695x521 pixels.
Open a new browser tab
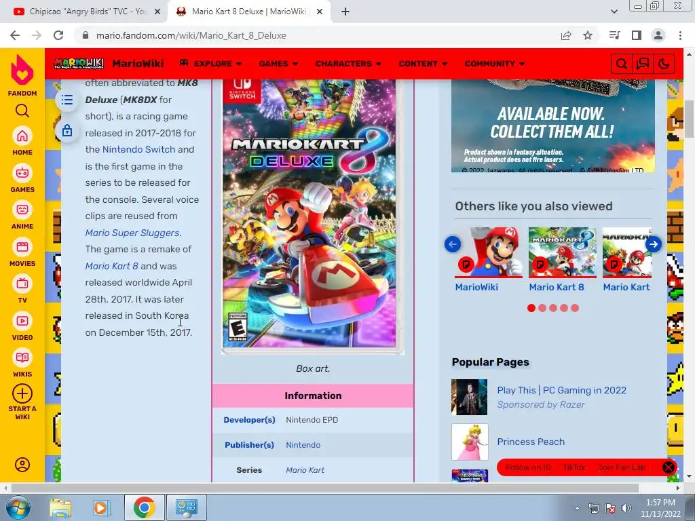pyautogui.click(x=345, y=12)
